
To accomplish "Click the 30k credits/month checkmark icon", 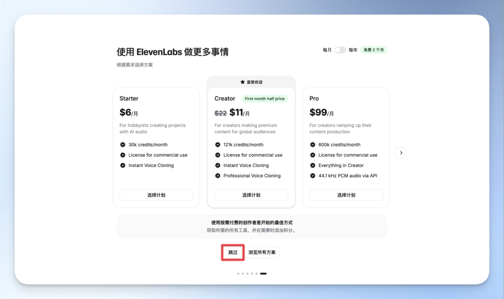I will click(123, 144).
